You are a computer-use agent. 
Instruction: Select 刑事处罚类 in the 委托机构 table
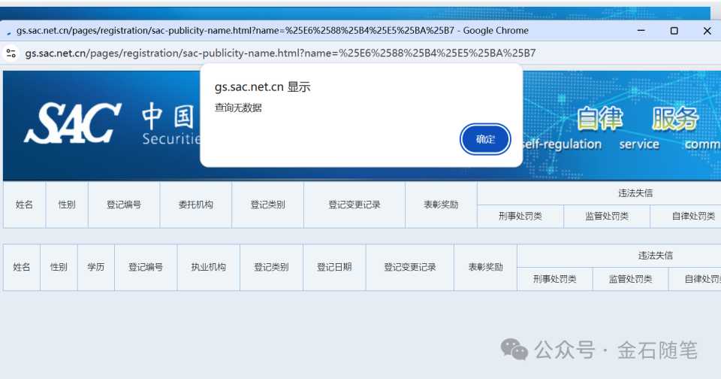pos(520,217)
